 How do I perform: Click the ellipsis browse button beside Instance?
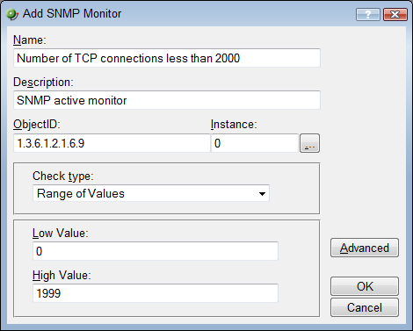[309, 143]
